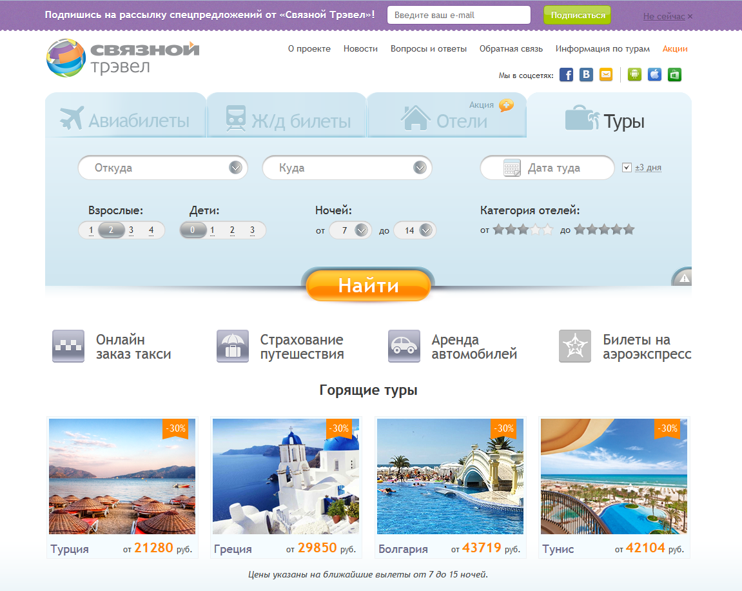742x591 pixels.
Task: Expand the Откуда departure dropdown
Action: tap(235, 168)
